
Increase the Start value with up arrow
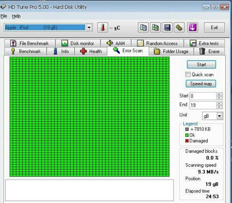coord(219,94)
